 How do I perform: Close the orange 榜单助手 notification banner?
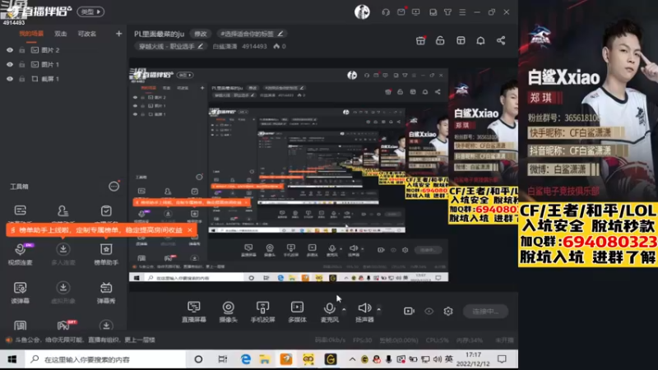190,230
